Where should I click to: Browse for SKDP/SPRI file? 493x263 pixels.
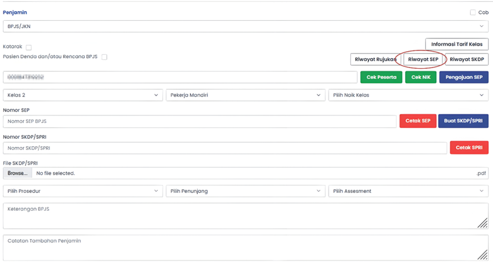pos(18,173)
